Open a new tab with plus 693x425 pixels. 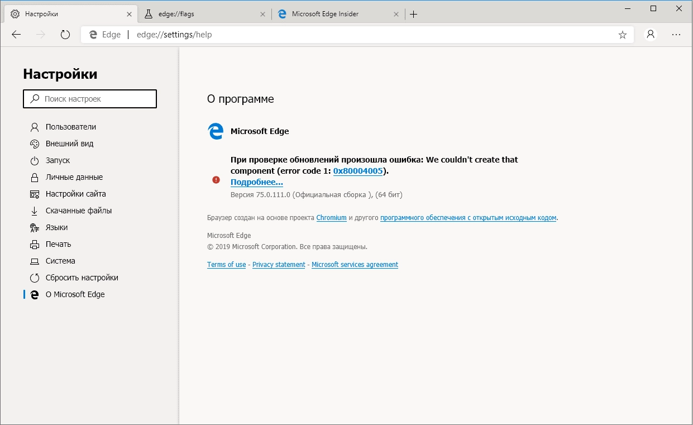point(413,14)
